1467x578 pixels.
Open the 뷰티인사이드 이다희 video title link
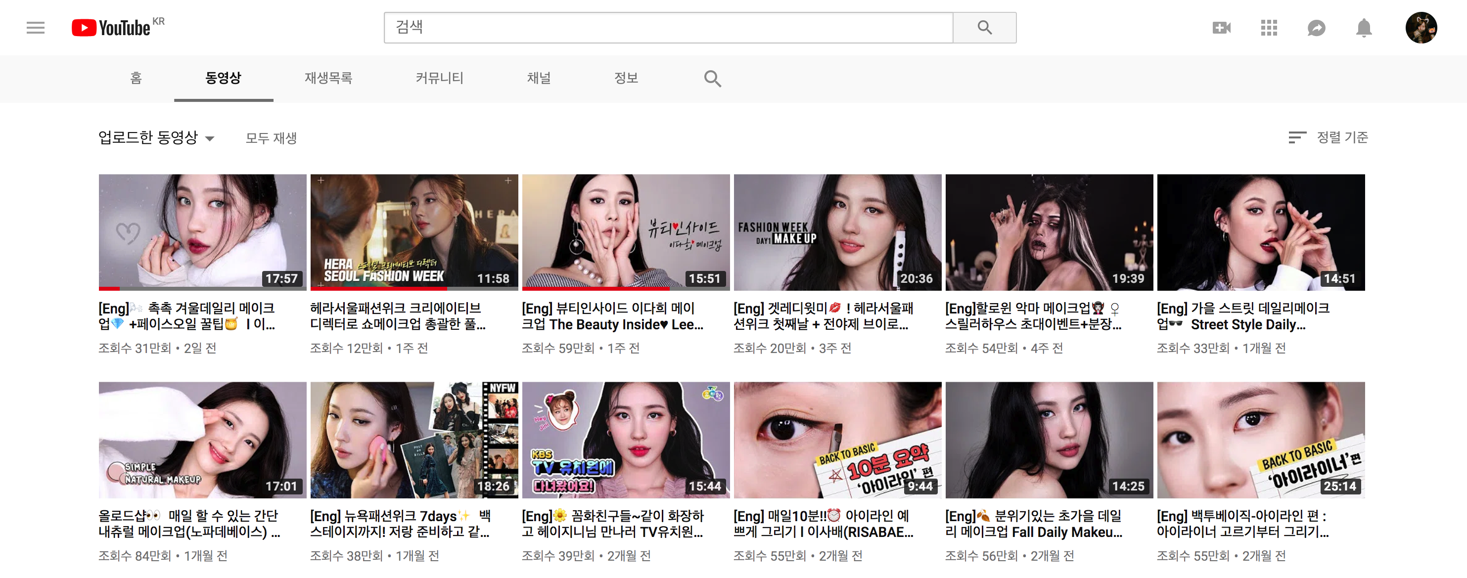click(612, 316)
